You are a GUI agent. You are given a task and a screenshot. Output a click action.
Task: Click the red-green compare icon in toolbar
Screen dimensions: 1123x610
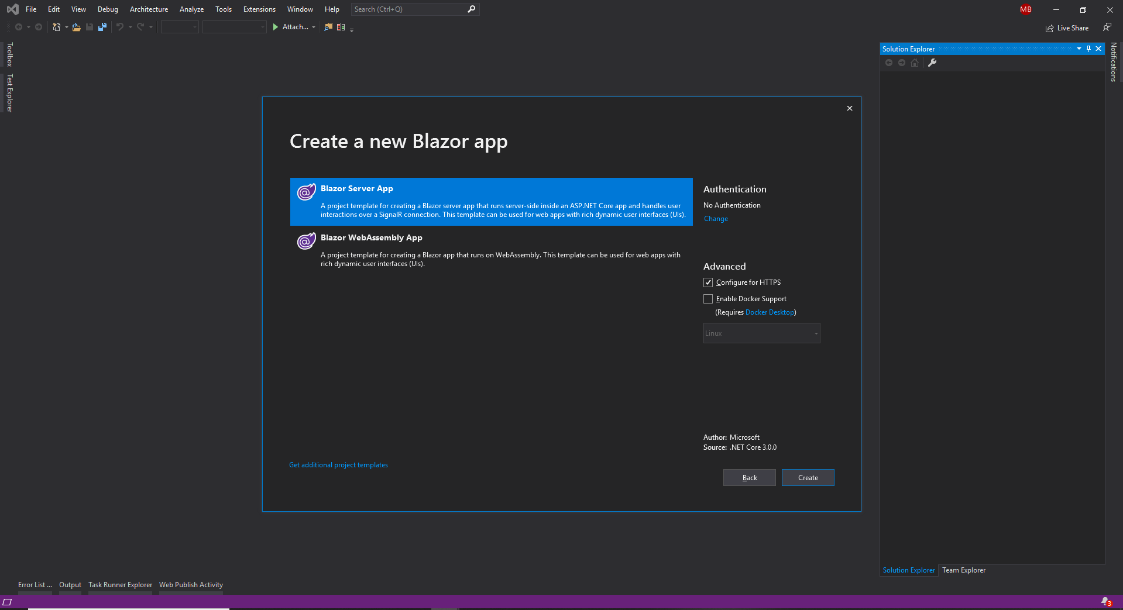341,27
